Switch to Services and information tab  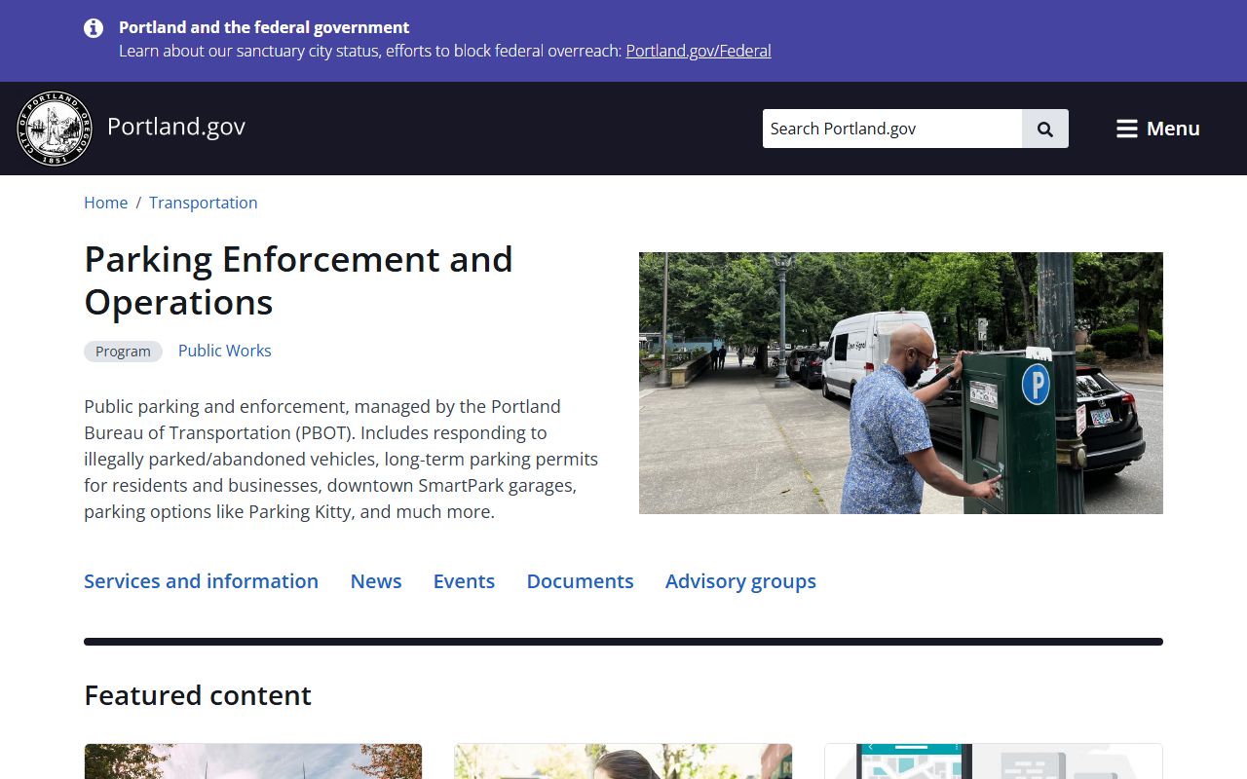click(x=201, y=581)
